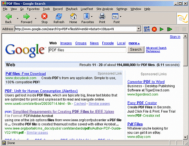189x146 pixels.
Task: Switch to Local search
Action: pos(121,43)
